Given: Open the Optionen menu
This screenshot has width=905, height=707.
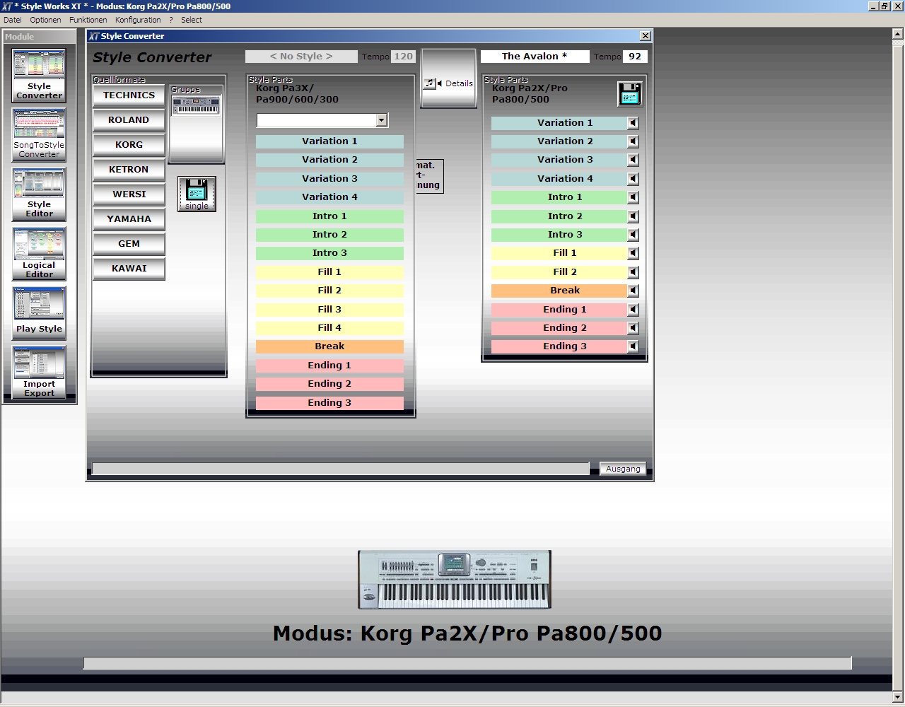Looking at the screenshot, I should [45, 20].
